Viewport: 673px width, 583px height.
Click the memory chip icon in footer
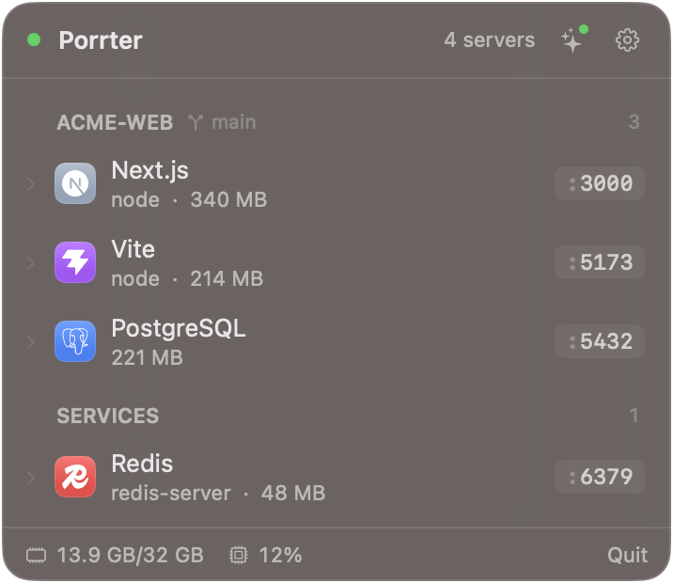36,555
